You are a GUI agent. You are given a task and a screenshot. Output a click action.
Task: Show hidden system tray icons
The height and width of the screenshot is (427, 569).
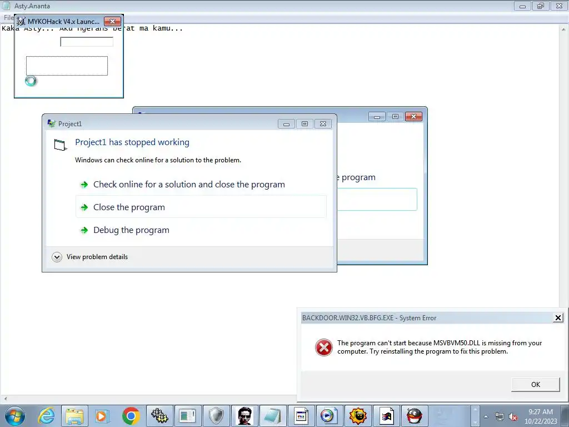(x=486, y=416)
